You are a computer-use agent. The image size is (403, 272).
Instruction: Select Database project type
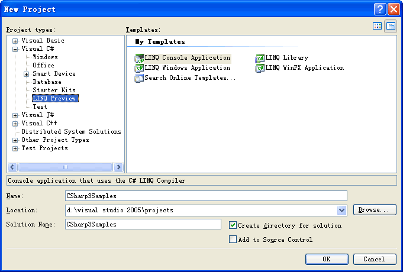click(x=47, y=82)
